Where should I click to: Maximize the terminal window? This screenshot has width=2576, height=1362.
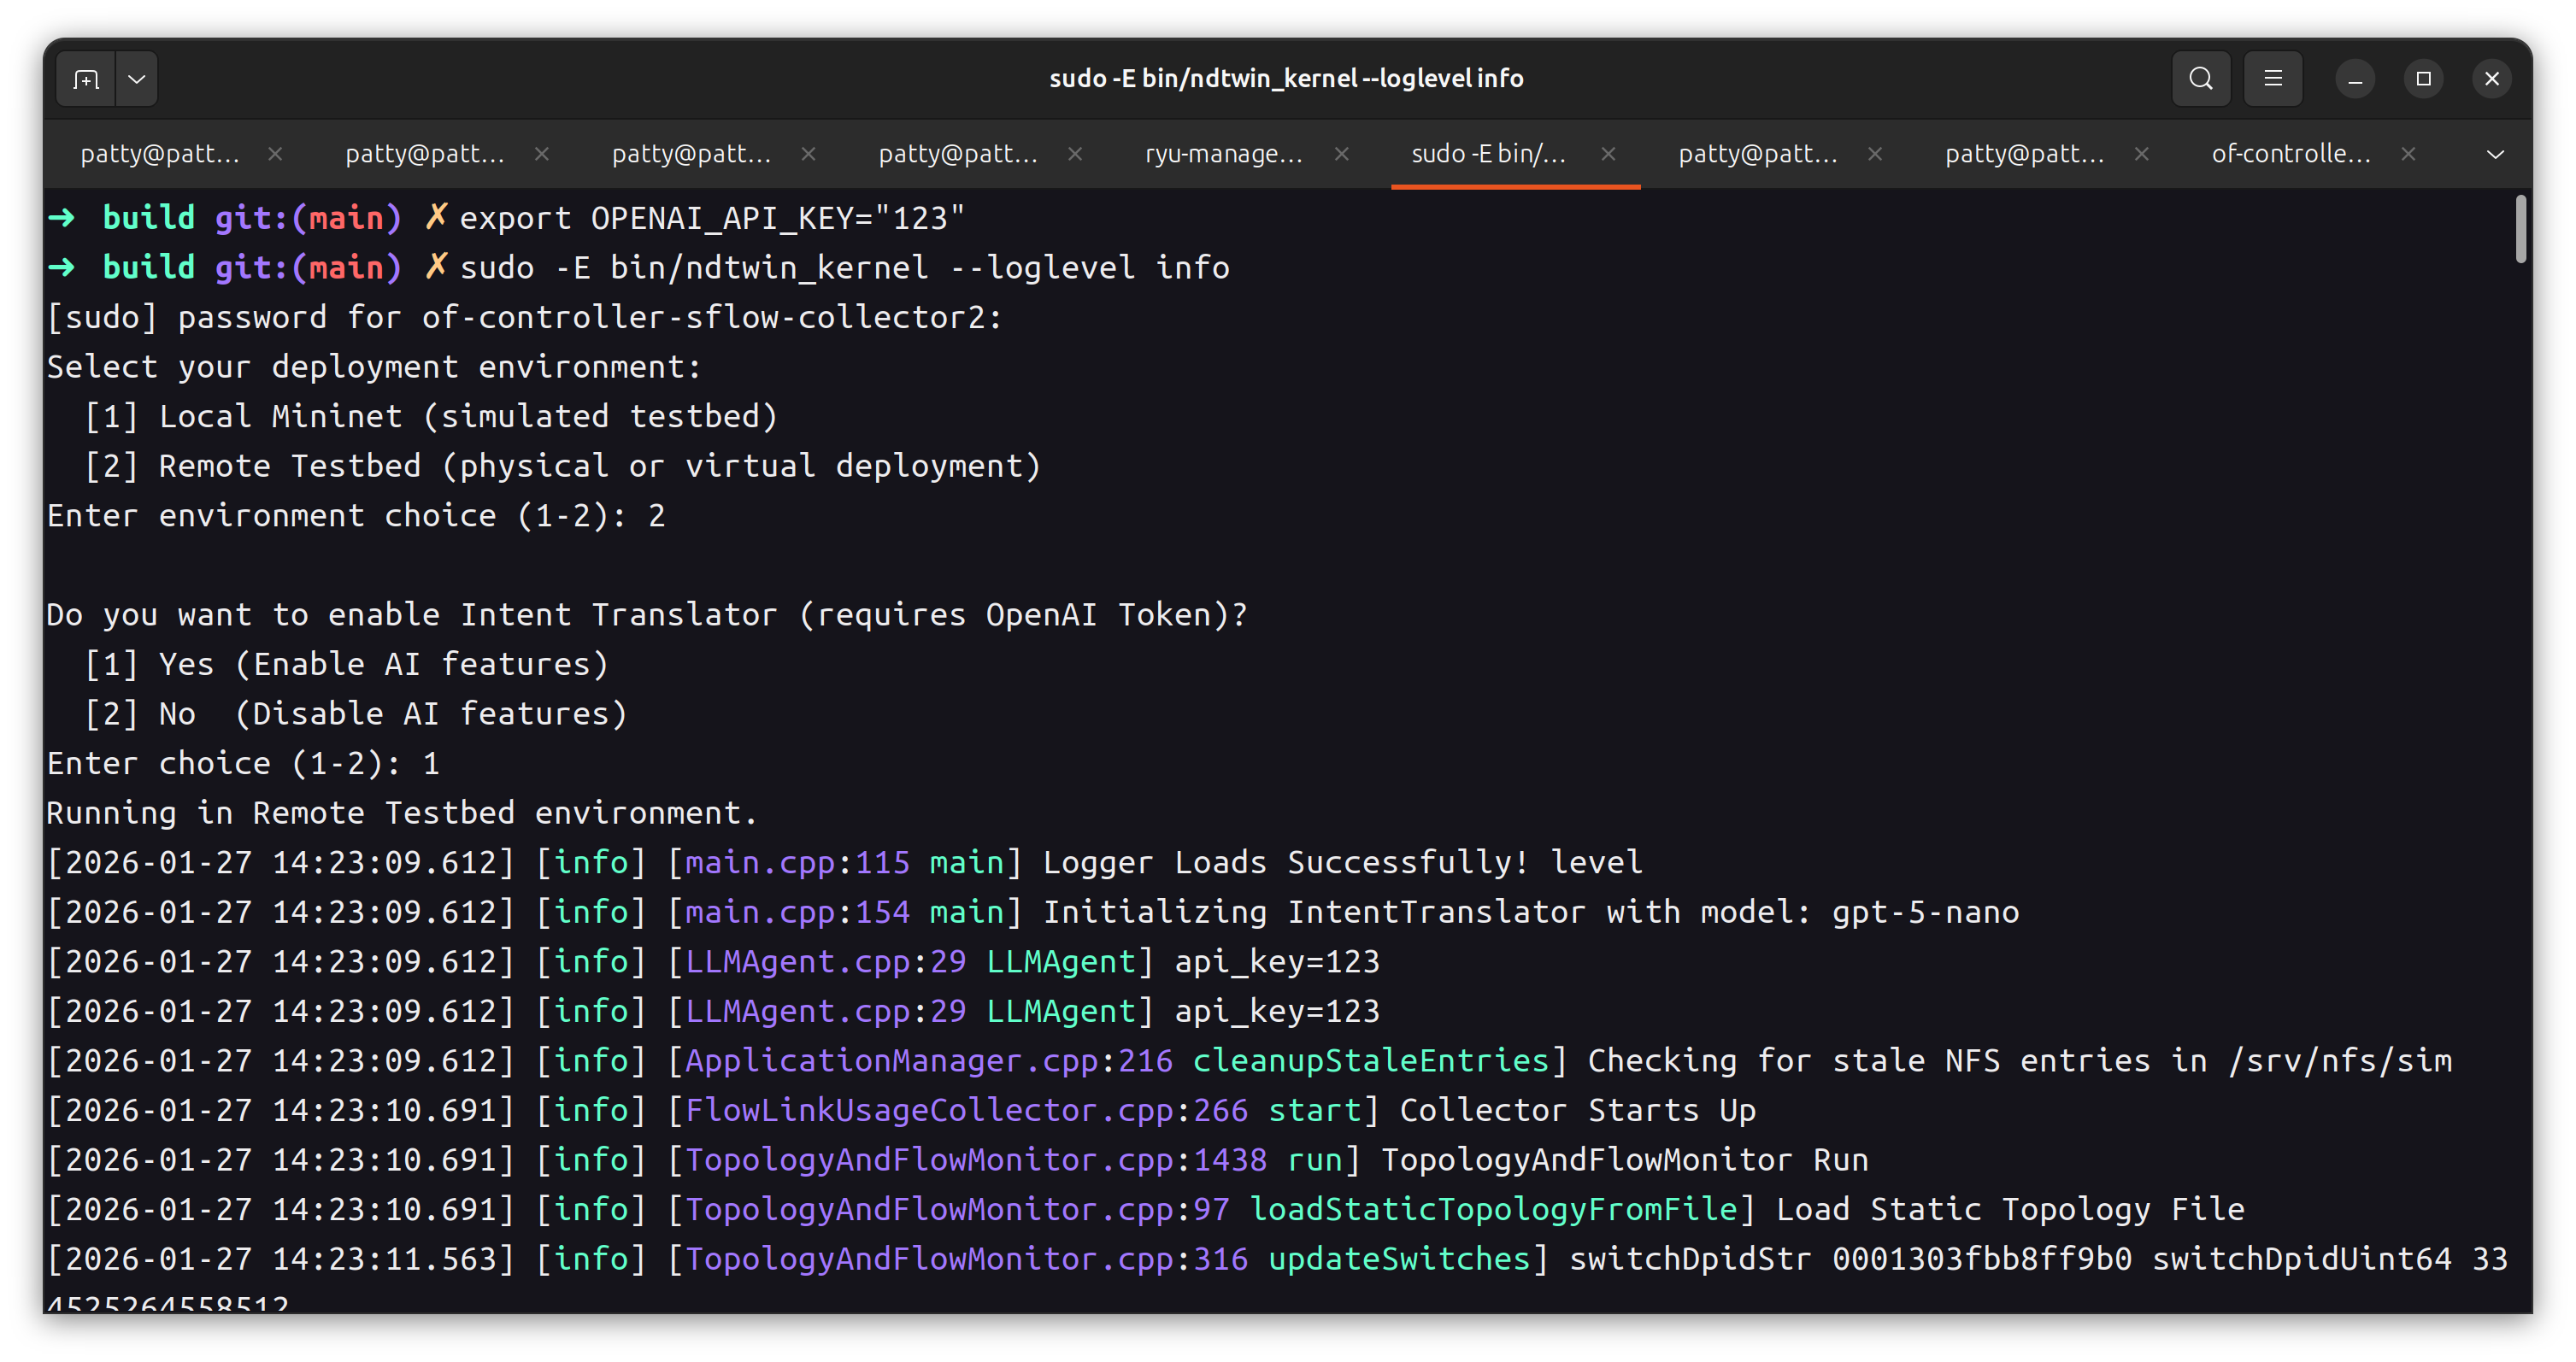point(2423,79)
